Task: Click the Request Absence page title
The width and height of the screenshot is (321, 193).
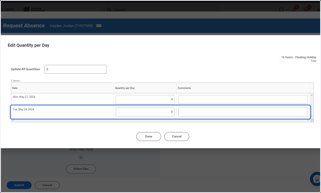Action: 24,26
